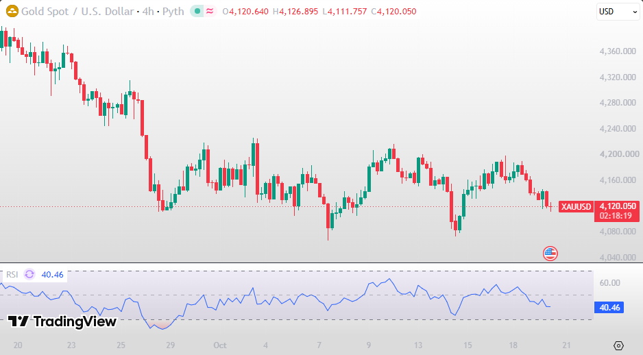Click the RSI 40.46 value badge on the scale
The width and height of the screenshot is (643, 355).
tap(609, 308)
